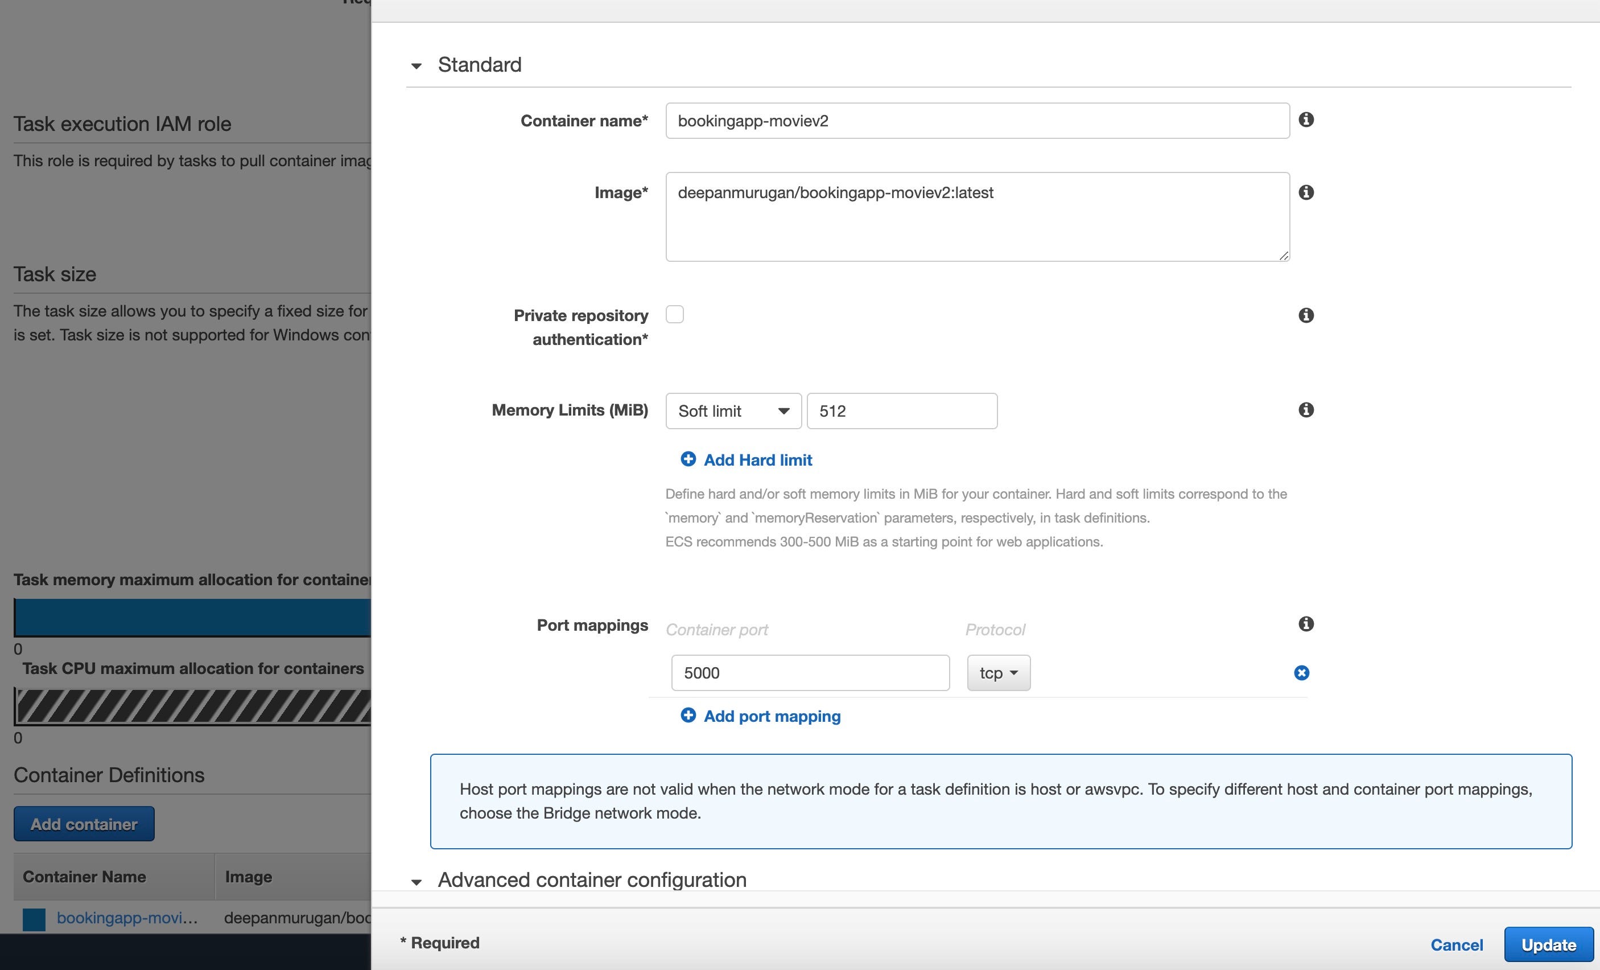Open info icon for Private repository authentication
Viewport: 1600px width, 970px height.
(1306, 315)
